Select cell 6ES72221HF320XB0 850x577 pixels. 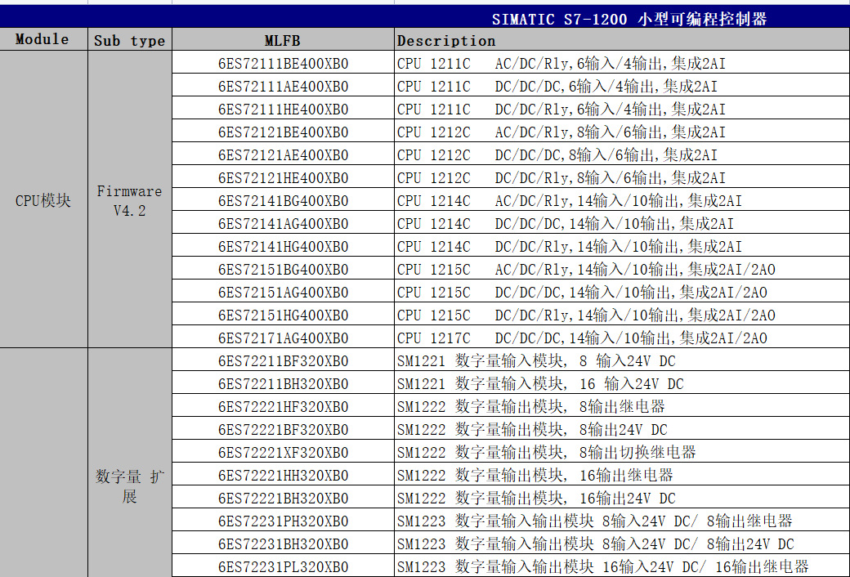(x=283, y=406)
